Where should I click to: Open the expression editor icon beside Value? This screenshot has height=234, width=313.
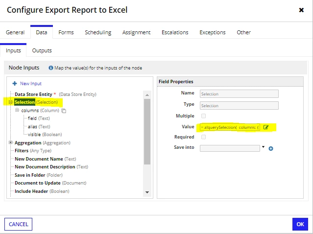266,127
